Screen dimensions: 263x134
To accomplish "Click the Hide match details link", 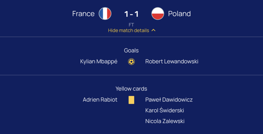I will pyautogui.click(x=128, y=30).
